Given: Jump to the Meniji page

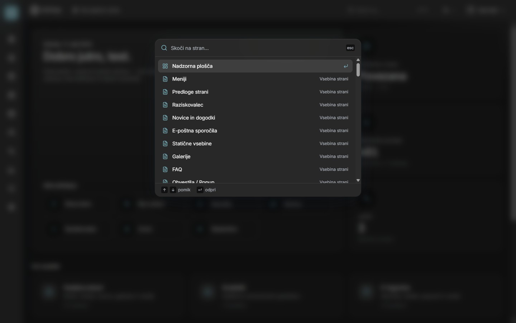Looking at the screenshot, I should [255, 79].
